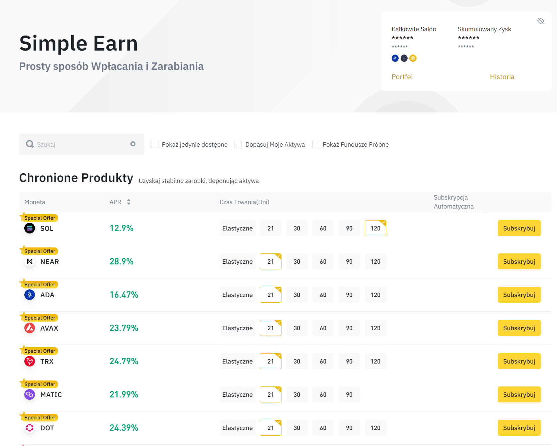Click the ADA coin icon
Image resolution: width=557 pixels, height=446 pixels.
30,295
